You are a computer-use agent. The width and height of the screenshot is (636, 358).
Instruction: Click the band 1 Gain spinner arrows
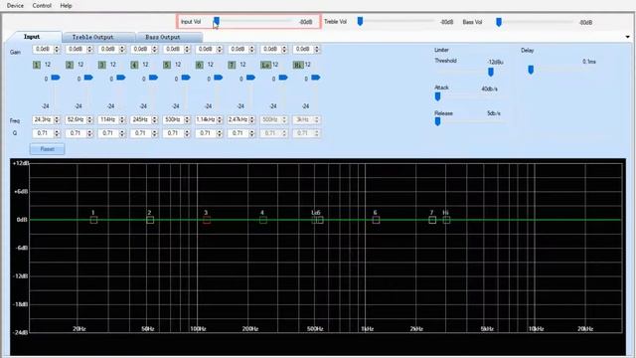(57, 49)
